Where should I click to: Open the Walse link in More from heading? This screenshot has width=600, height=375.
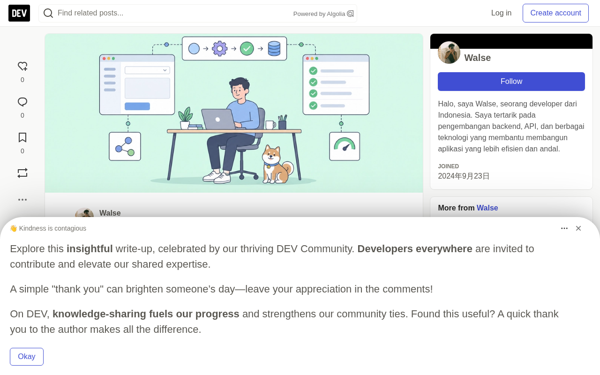tap(487, 208)
